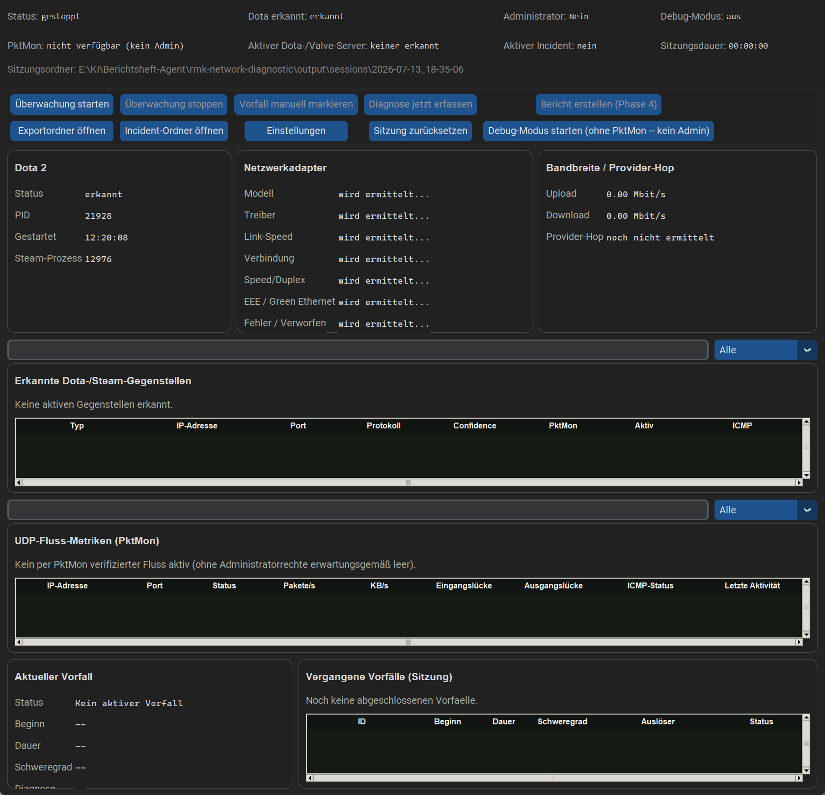Click Überwachung stoppen button
Screen dimensions: 825x795
174,105
